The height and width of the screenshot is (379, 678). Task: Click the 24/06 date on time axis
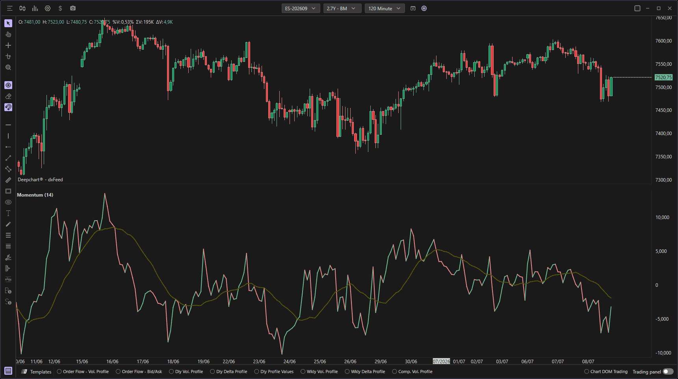tap(290, 361)
